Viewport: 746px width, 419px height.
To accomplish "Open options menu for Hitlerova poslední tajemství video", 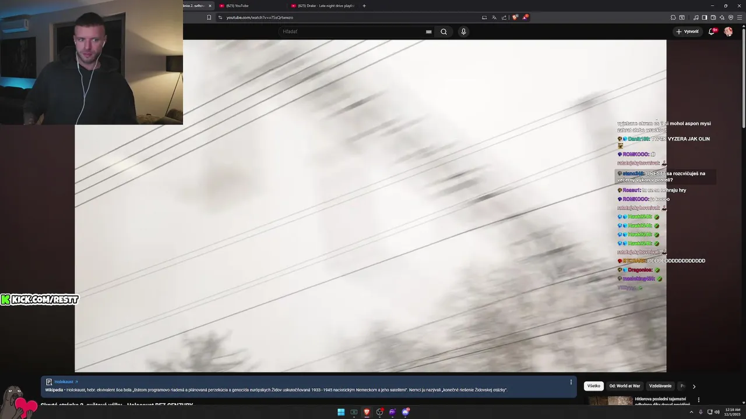I will 699,400.
